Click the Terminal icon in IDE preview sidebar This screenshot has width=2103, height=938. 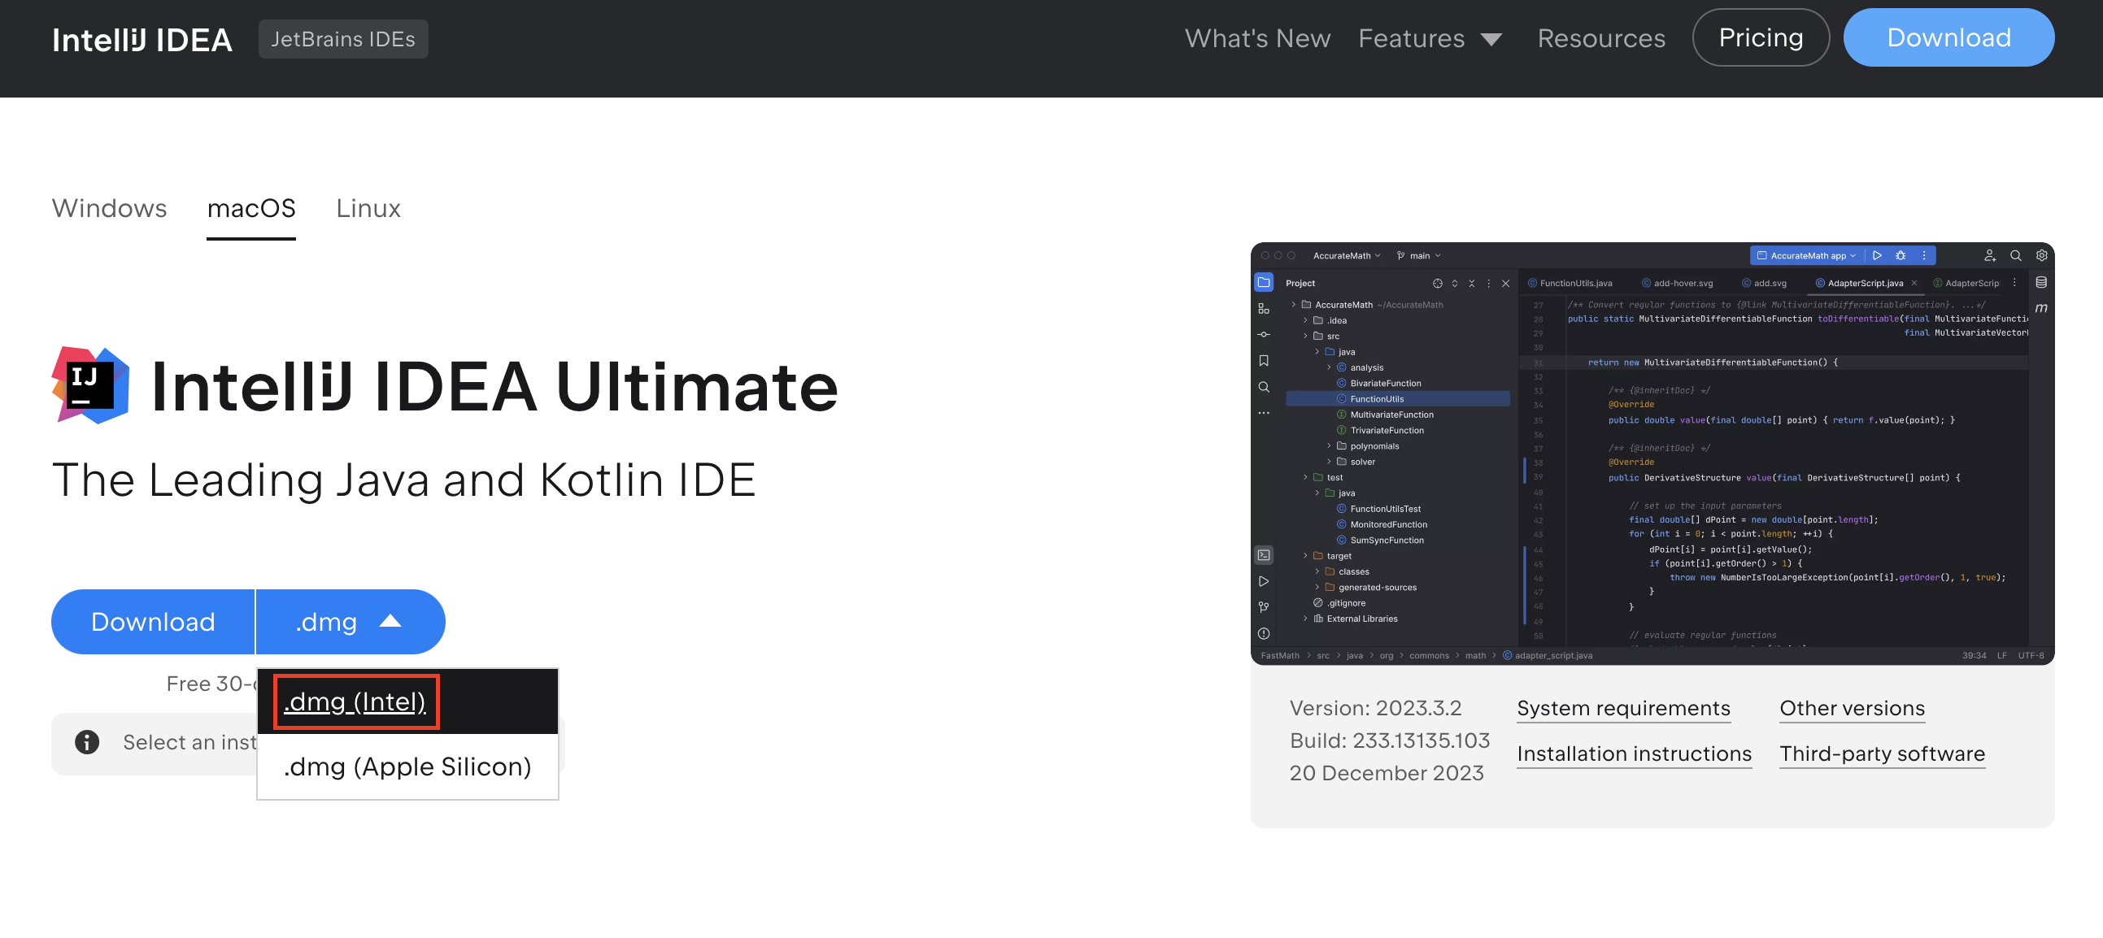click(1263, 554)
